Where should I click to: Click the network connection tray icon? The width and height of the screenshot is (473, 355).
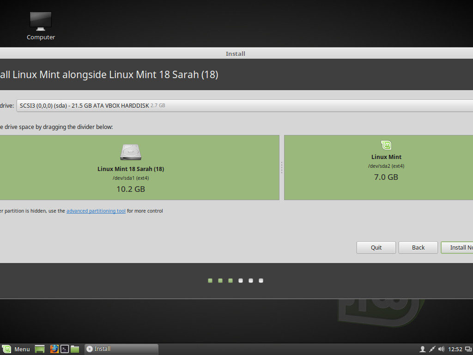pos(432,349)
